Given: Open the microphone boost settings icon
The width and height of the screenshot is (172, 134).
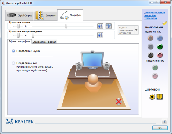Looking at the screenshot, I should (108, 26).
